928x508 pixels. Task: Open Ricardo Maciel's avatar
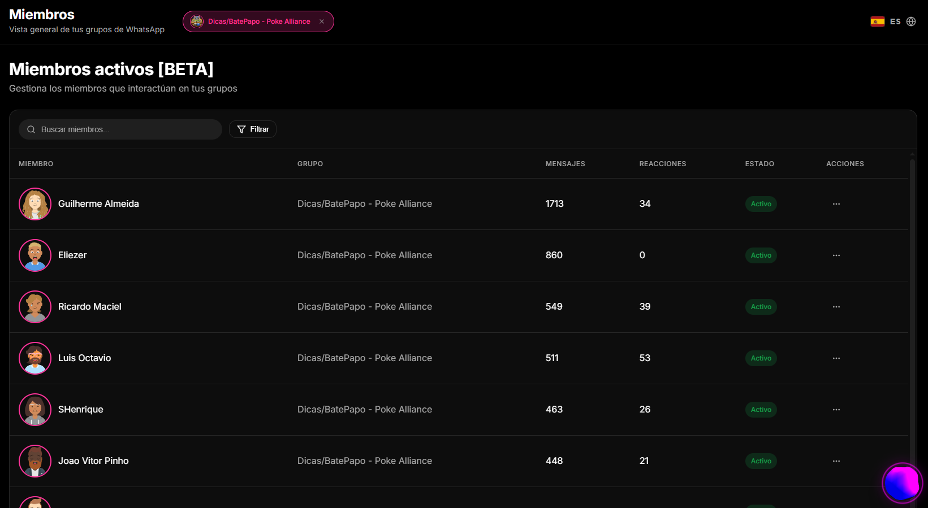35,307
